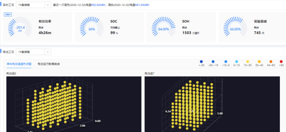This screenshot has height=132, width=286.
Task: Toggle the >60 red legend dot
Action: click(x=281, y=62)
